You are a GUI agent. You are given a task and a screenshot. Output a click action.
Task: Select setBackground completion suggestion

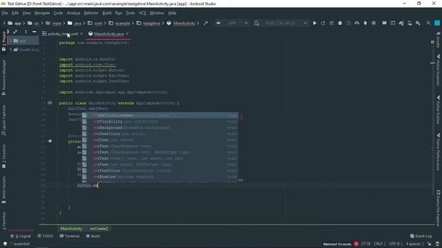(x=160, y=127)
